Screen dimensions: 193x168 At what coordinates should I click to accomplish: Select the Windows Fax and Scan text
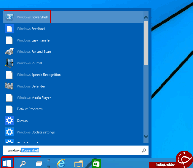click(34, 51)
